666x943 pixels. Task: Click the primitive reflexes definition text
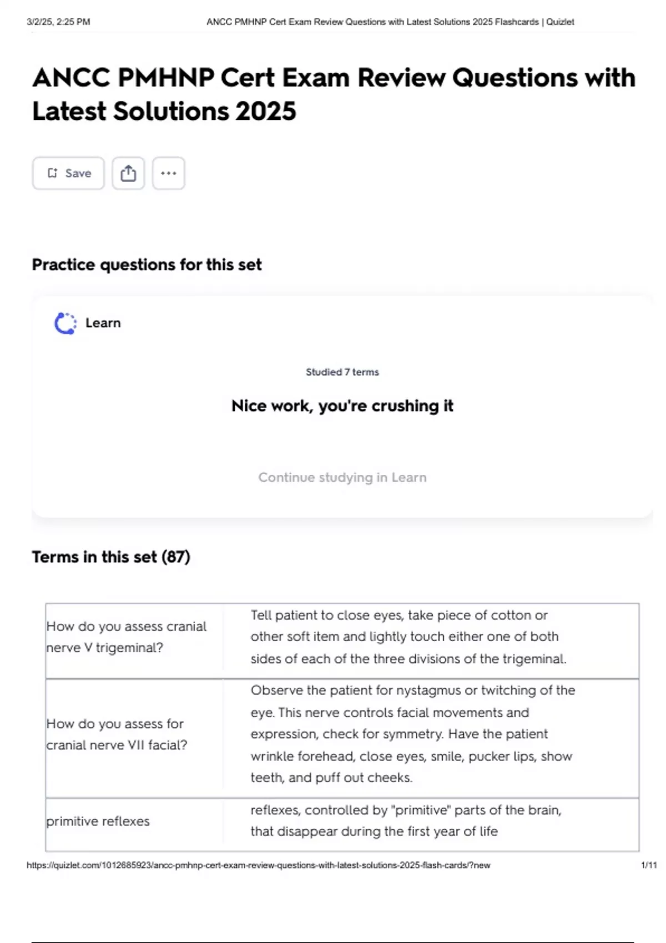point(405,820)
